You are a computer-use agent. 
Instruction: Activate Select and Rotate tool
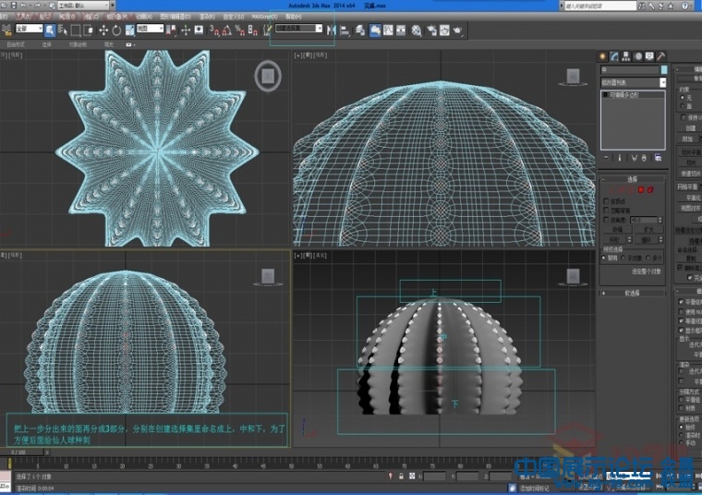pos(116,30)
